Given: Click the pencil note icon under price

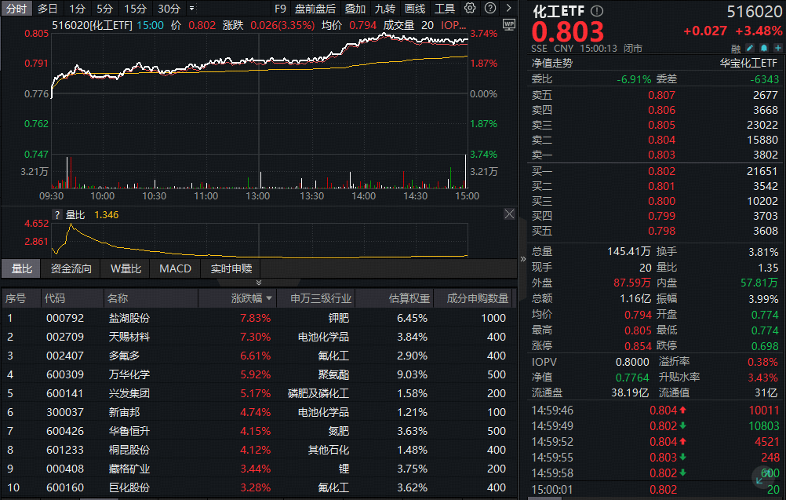Looking at the screenshot, I should 749,48.
